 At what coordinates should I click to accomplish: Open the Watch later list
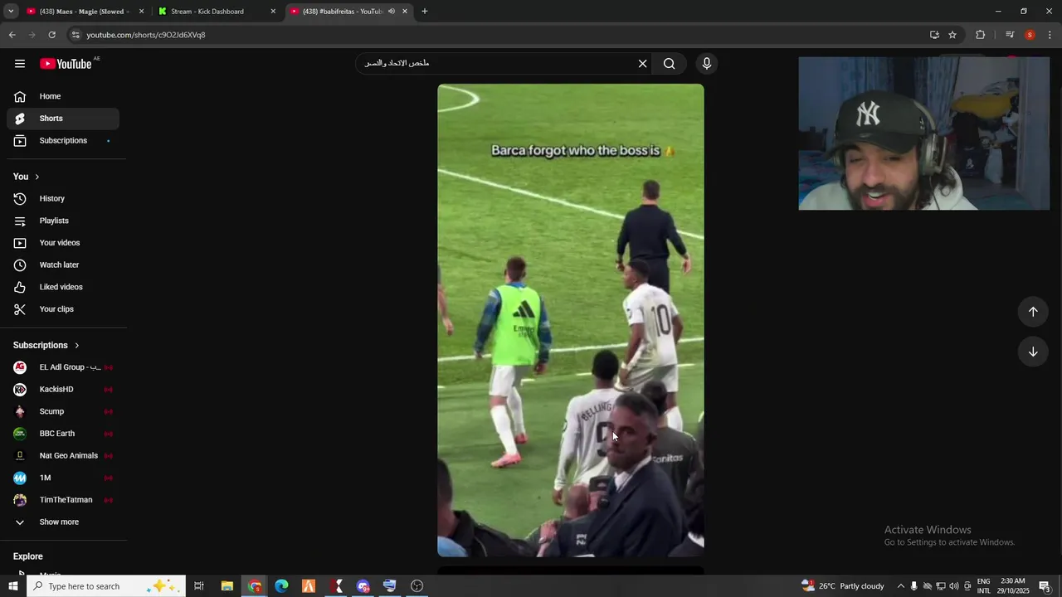point(63,265)
